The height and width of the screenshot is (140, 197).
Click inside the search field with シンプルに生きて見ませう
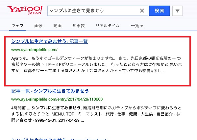(x=97, y=11)
